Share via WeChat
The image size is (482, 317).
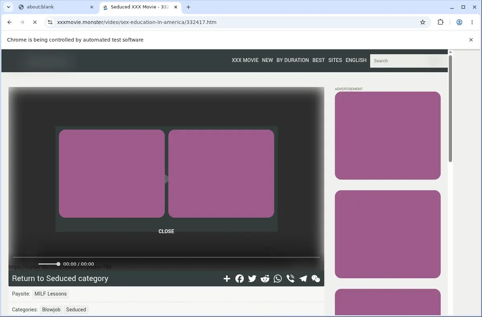tap(316, 278)
